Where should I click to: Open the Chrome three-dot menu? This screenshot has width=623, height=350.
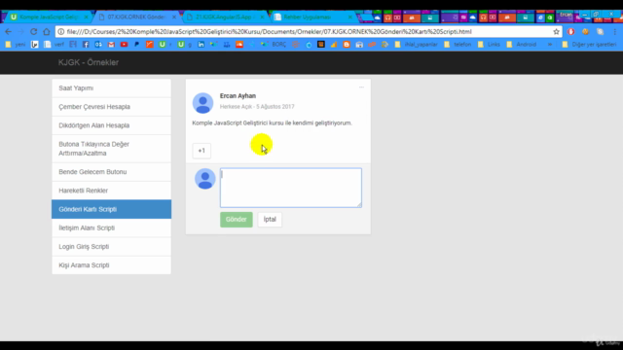pos(615,32)
